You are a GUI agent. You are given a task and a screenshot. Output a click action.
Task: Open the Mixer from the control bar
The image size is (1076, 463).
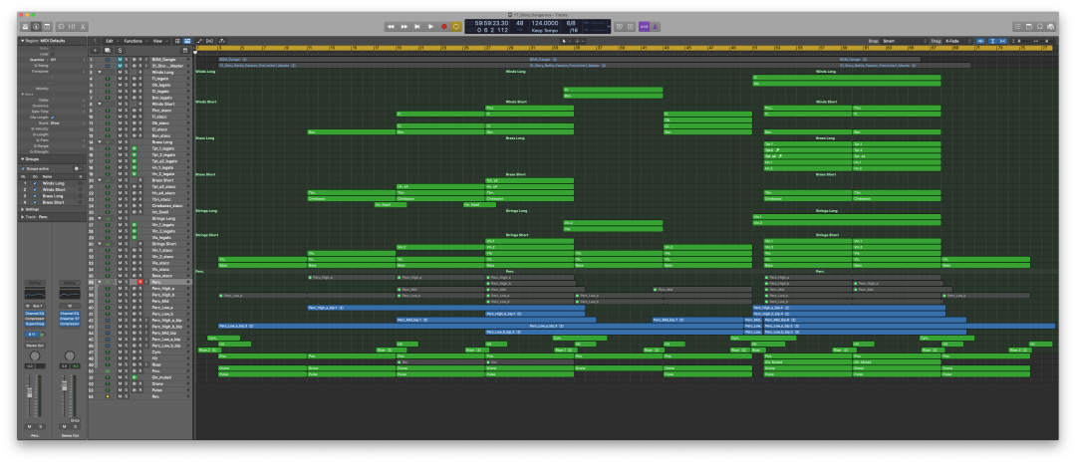pyautogui.click(x=72, y=26)
